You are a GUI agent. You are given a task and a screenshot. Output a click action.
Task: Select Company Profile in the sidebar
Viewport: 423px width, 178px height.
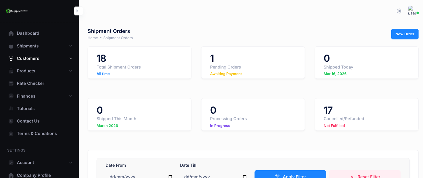click(x=34, y=175)
